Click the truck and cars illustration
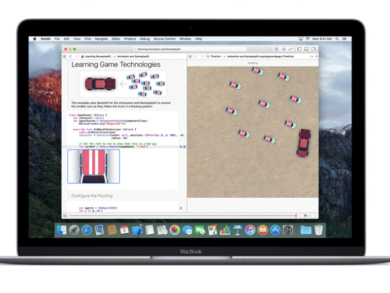The image size is (390, 293). tap(123, 84)
